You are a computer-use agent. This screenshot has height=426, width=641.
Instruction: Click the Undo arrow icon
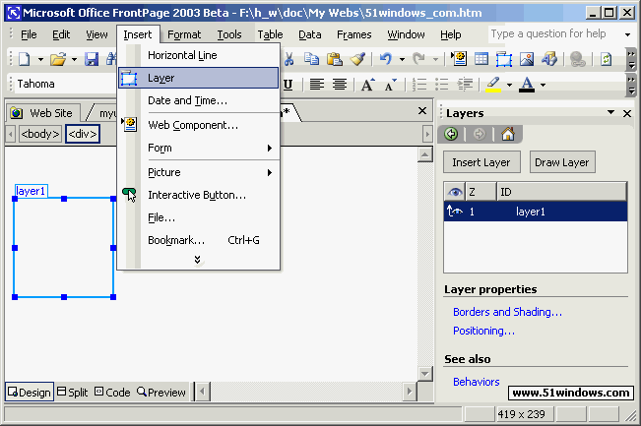385,59
